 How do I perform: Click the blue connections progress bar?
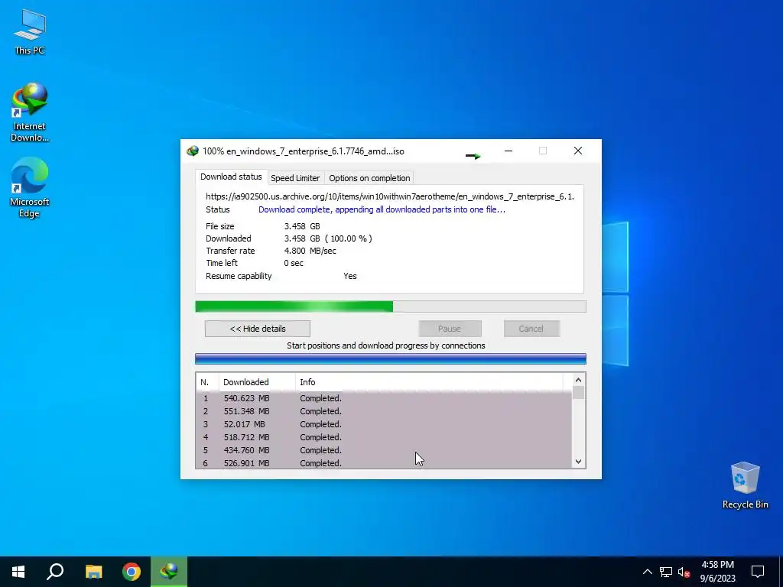(391, 358)
